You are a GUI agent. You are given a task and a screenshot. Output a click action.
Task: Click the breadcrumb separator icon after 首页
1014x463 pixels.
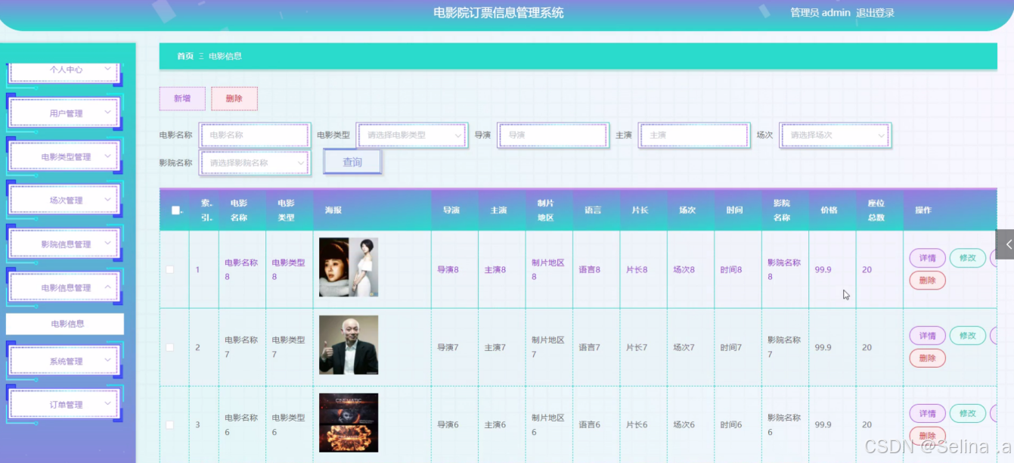[201, 56]
